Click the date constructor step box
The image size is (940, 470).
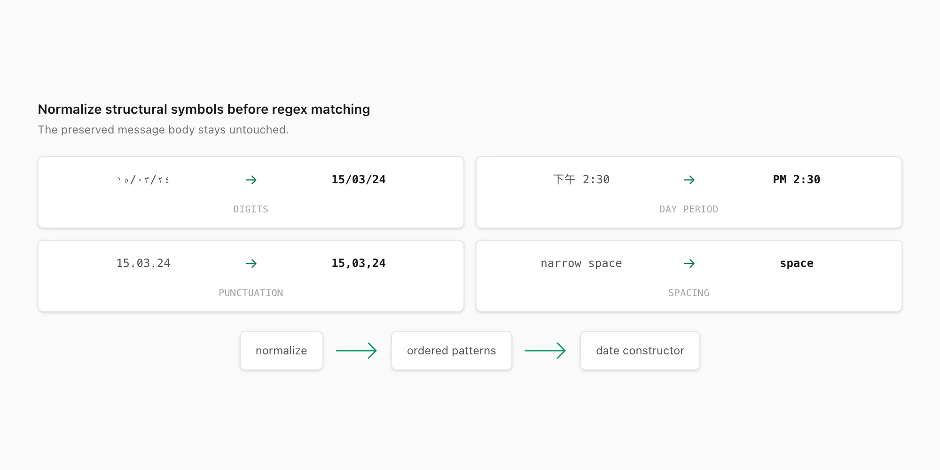tap(640, 351)
